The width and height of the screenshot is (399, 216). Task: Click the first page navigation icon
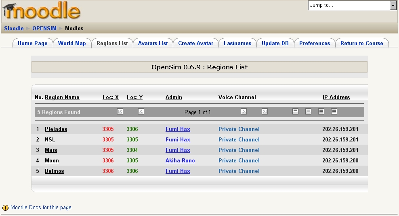pyautogui.click(x=120, y=112)
